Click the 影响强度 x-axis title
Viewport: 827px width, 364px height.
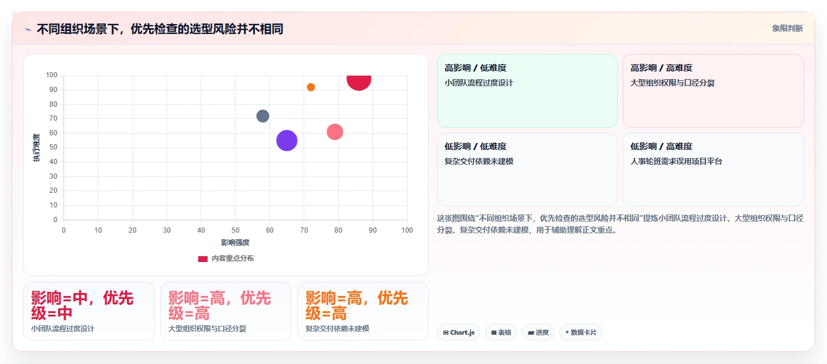point(235,242)
